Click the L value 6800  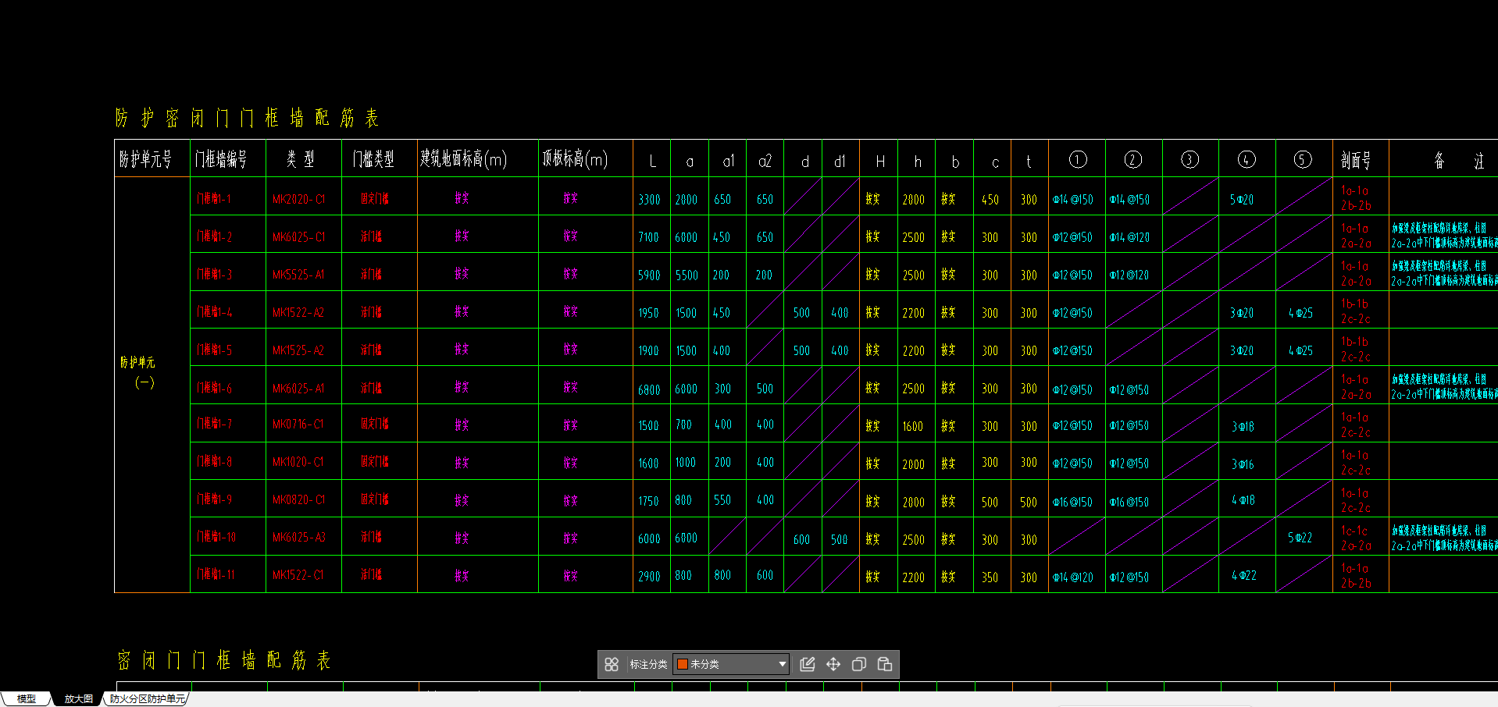click(649, 389)
